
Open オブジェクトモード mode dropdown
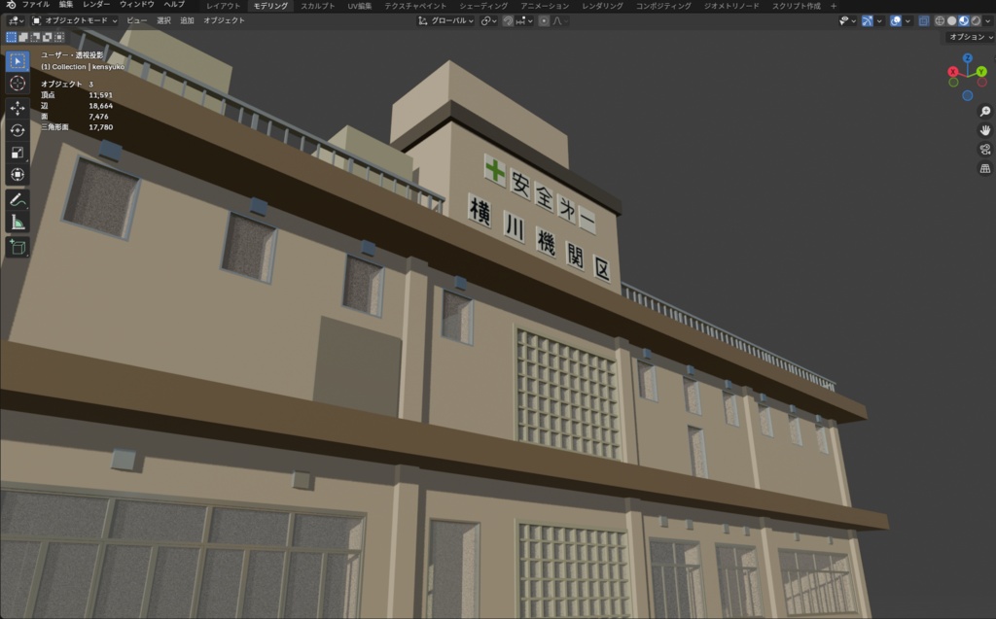[x=75, y=21]
